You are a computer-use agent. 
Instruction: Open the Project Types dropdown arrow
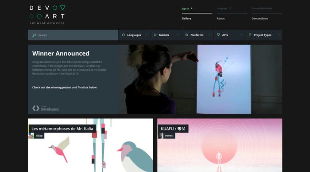click(x=279, y=35)
